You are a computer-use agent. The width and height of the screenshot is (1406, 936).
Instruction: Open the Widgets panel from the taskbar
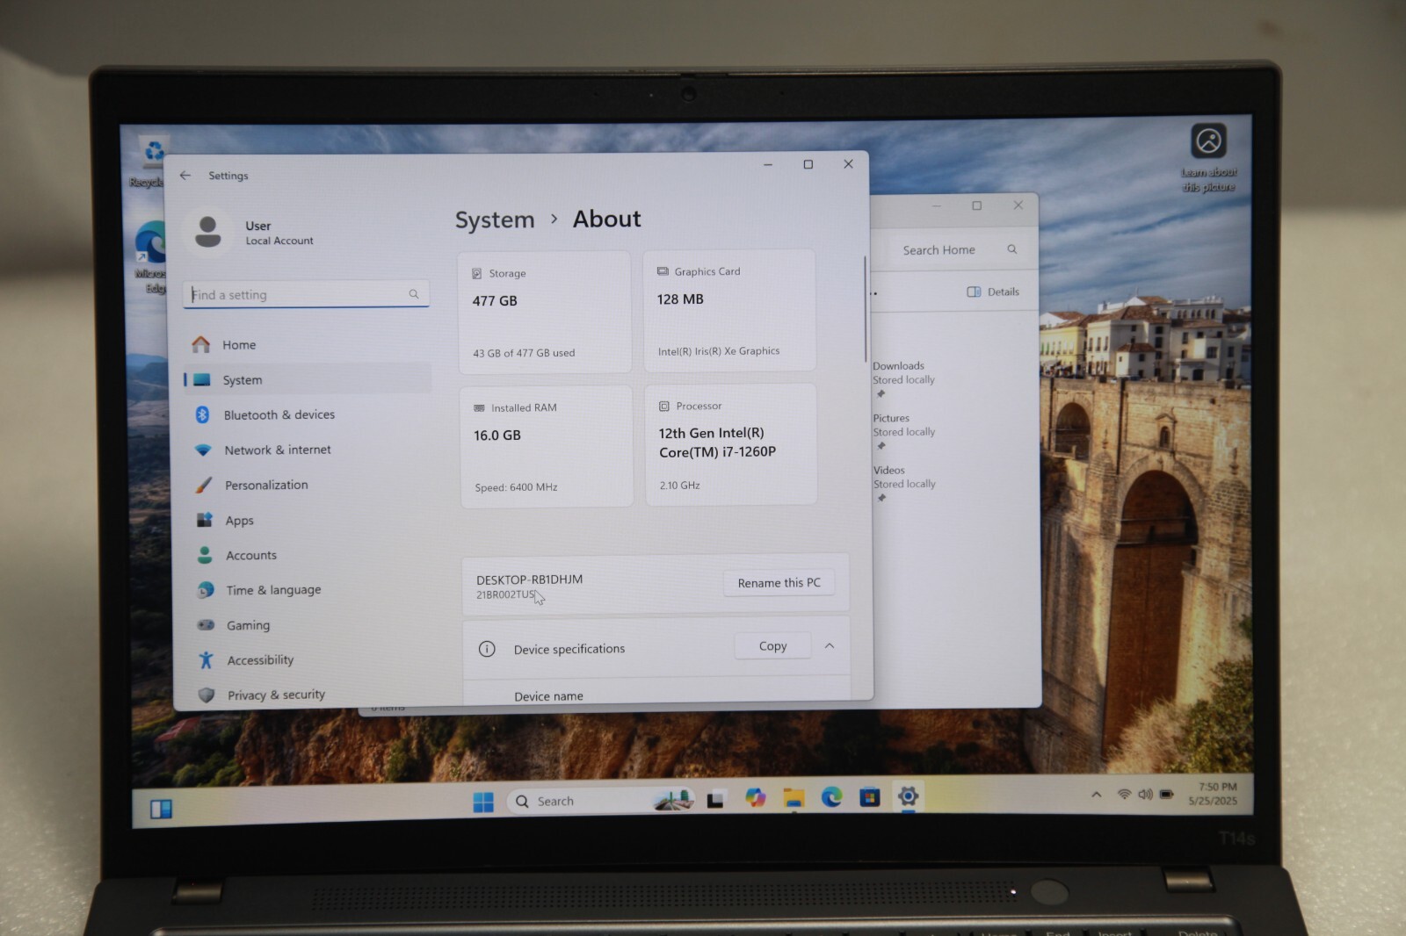161,809
